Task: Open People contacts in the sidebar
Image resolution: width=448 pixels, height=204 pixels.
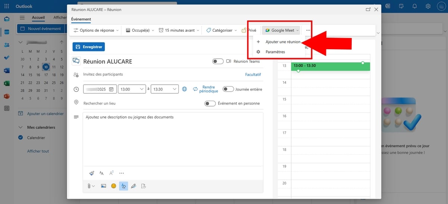Action: click(7, 45)
